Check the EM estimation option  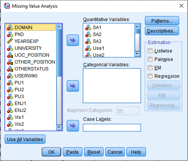pos(150,67)
